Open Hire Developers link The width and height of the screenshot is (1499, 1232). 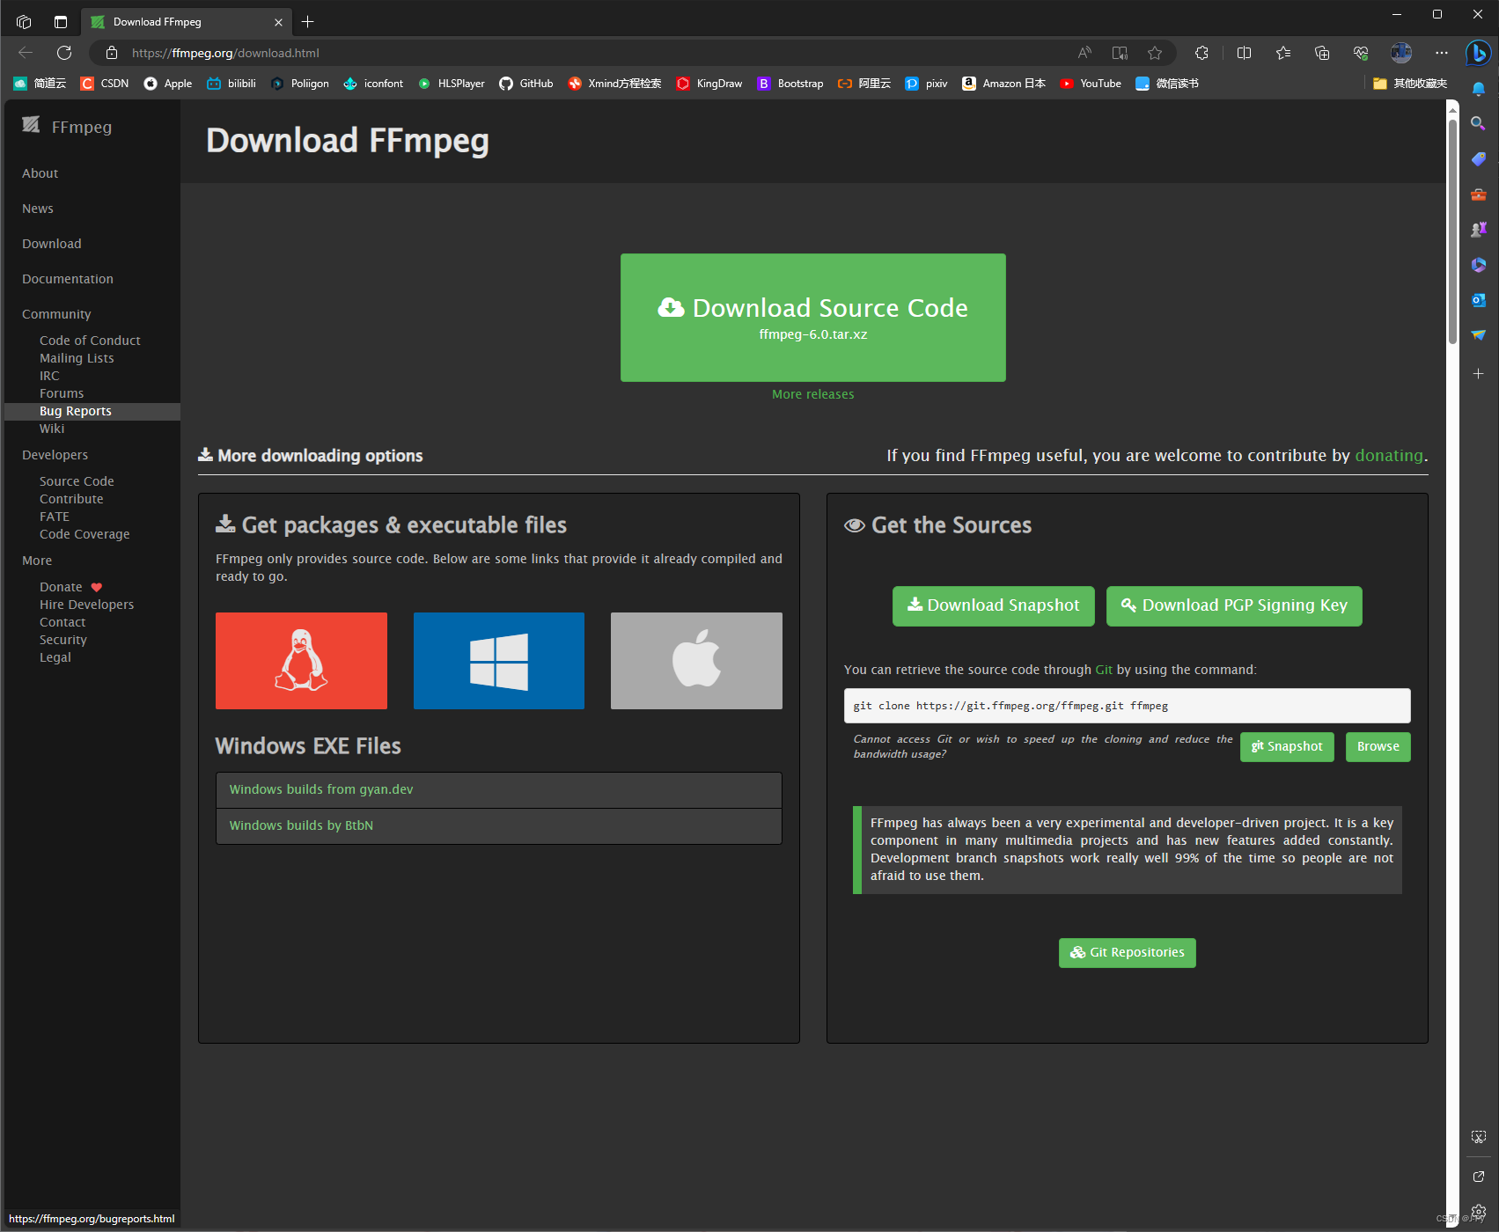(87, 605)
